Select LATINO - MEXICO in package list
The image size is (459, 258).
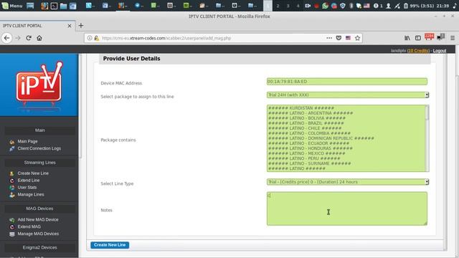pos(306,153)
